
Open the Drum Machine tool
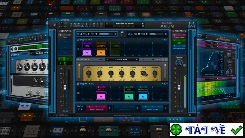[x=96, y=108]
